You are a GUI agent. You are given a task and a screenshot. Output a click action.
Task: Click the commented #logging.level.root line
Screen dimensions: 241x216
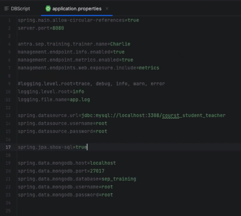[x=91, y=84]
